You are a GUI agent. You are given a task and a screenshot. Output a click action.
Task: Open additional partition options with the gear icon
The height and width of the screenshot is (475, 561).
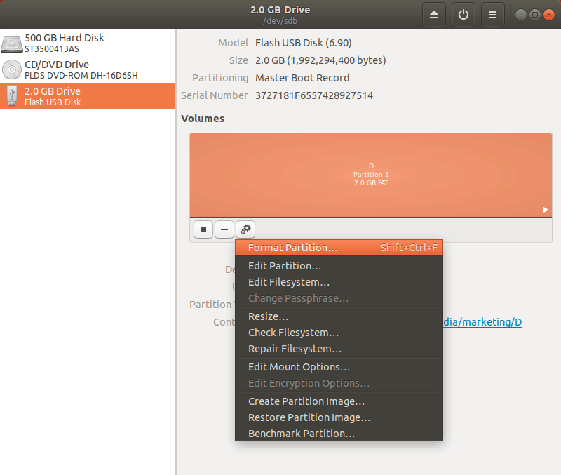(x=245, y=229)
